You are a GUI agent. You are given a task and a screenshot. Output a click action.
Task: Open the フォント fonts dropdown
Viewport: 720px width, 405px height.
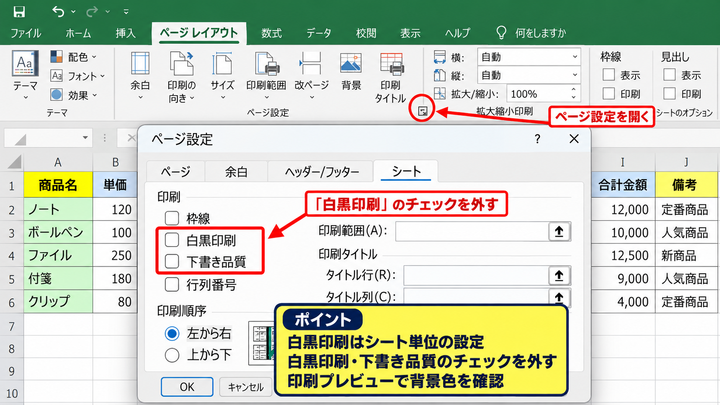click(78, 76)
